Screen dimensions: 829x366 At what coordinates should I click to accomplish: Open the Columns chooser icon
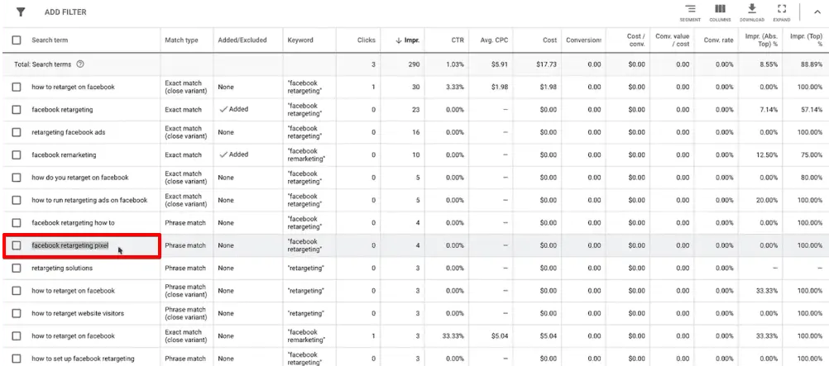pyautogui.click(x=720, y=10)
